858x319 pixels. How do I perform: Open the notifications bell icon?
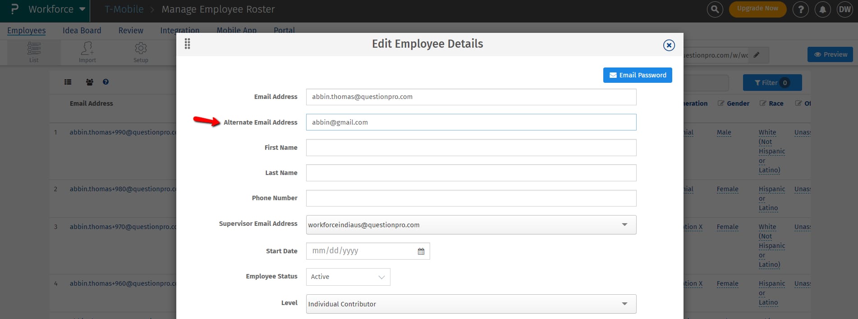(822, 9)
